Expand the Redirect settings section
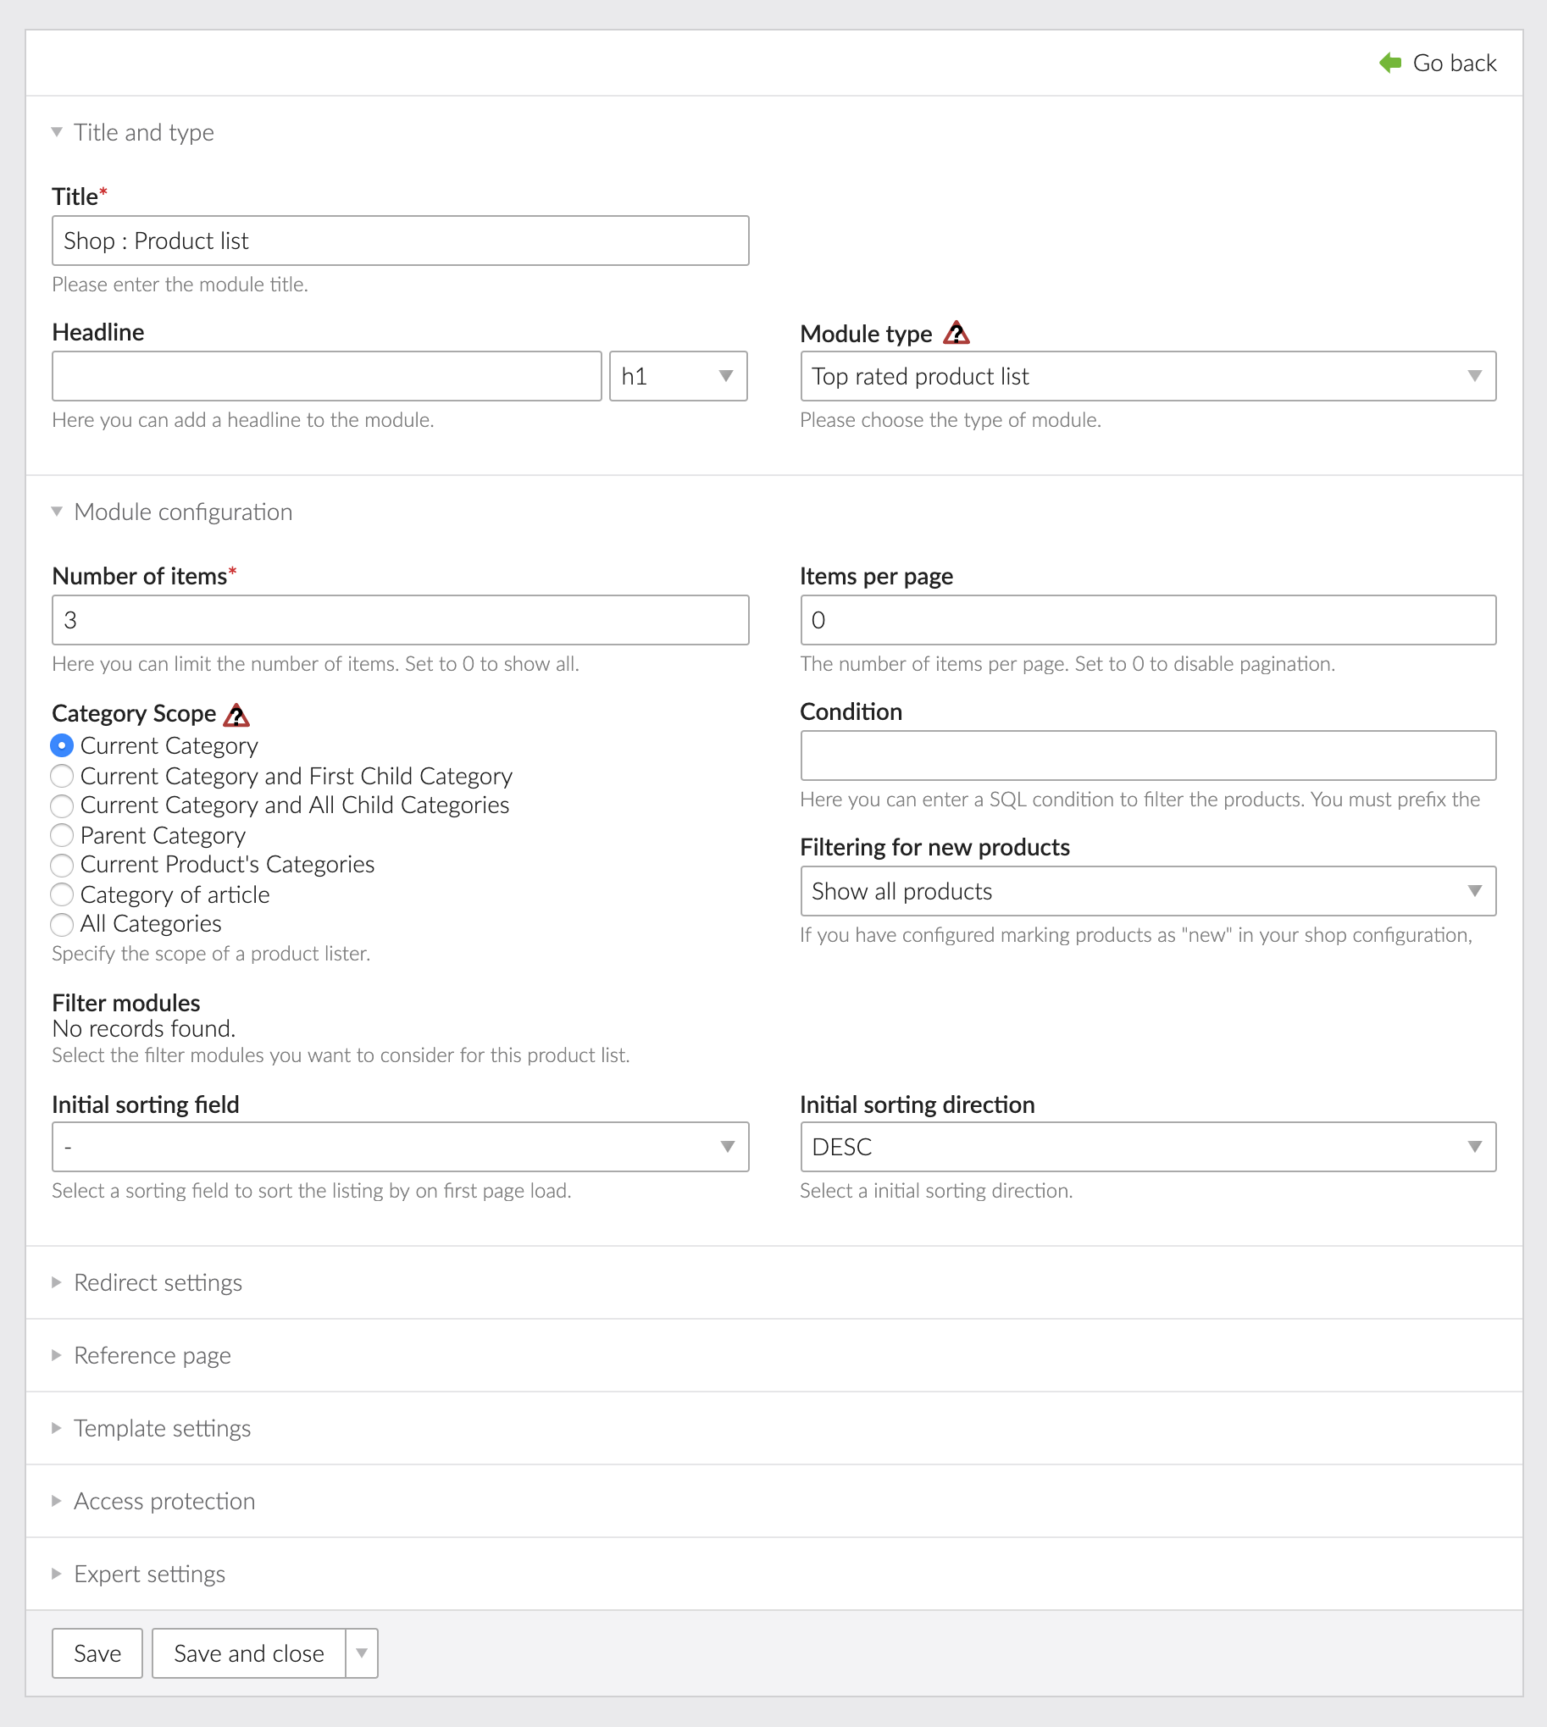Screen dimensions: 1547x1727 (x=158, y=1282)
